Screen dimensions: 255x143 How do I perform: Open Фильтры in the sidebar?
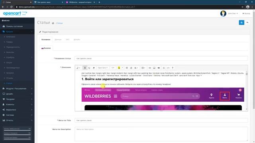click(17, 52)
